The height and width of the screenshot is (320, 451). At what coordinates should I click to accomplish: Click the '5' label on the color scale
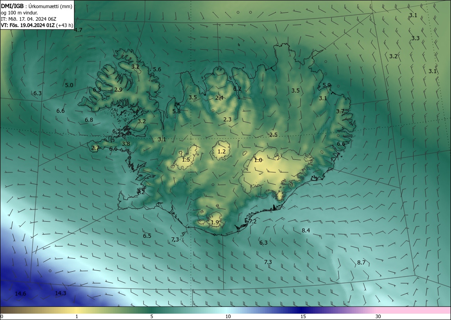tap(152, 317)
